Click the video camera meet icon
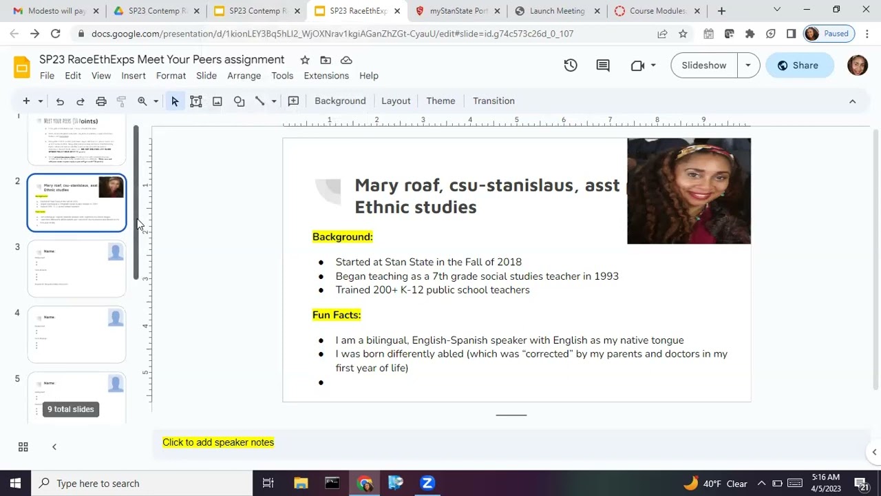 [637, 65]
